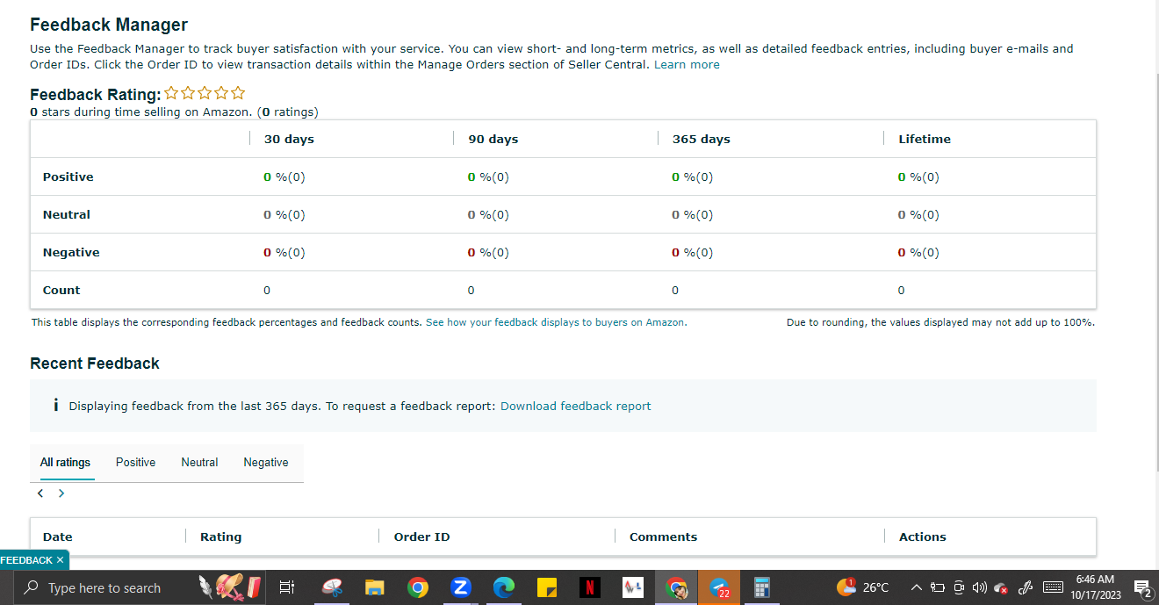This screenshot has height=605, width=1159.
Task: Click the Feedback Manager heading
Action: pyautogui.click(x=109, y=25)
